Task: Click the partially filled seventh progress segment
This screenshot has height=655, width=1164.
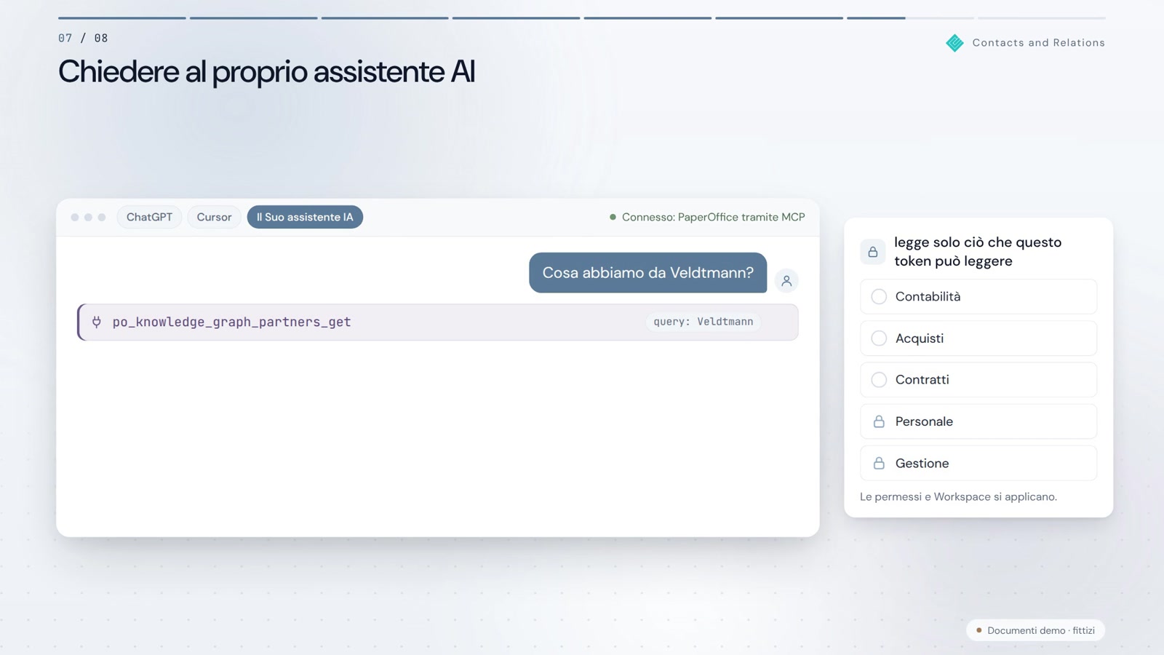Action: tap(910, 17)
